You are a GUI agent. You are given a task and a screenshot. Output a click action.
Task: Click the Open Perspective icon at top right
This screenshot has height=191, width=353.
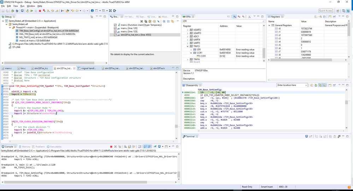point(338,11)
